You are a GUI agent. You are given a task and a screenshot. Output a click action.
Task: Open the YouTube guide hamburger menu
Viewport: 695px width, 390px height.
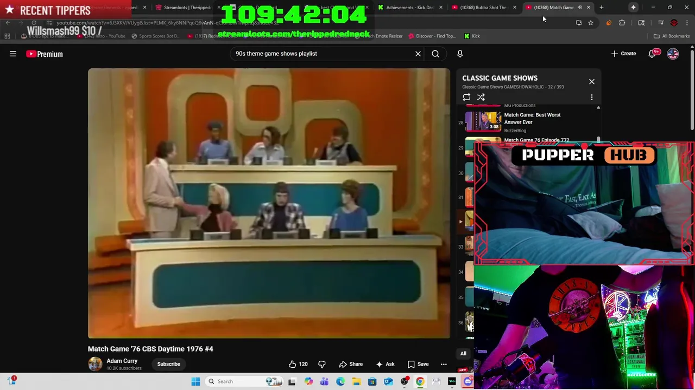point(13,54)
